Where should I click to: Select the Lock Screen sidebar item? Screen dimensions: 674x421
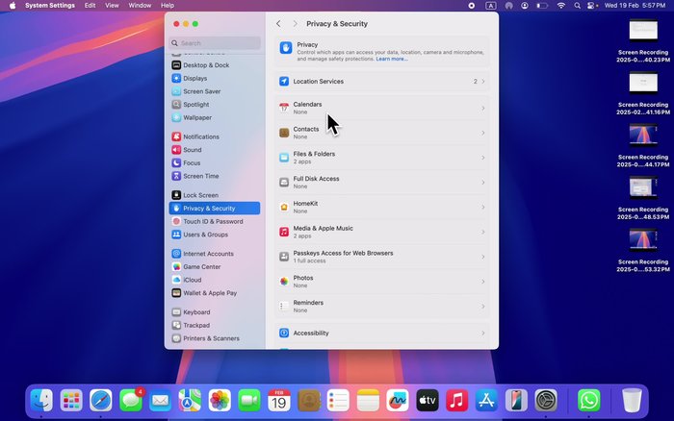pyautogui.click(x=200, y=195)
